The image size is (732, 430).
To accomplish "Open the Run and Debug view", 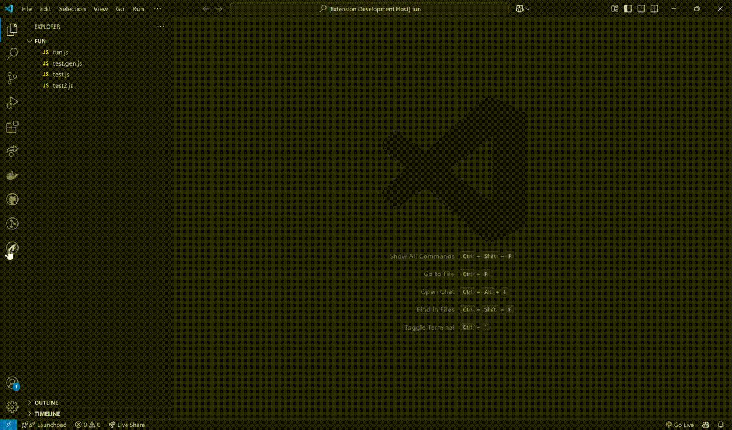I will point(12,103).
